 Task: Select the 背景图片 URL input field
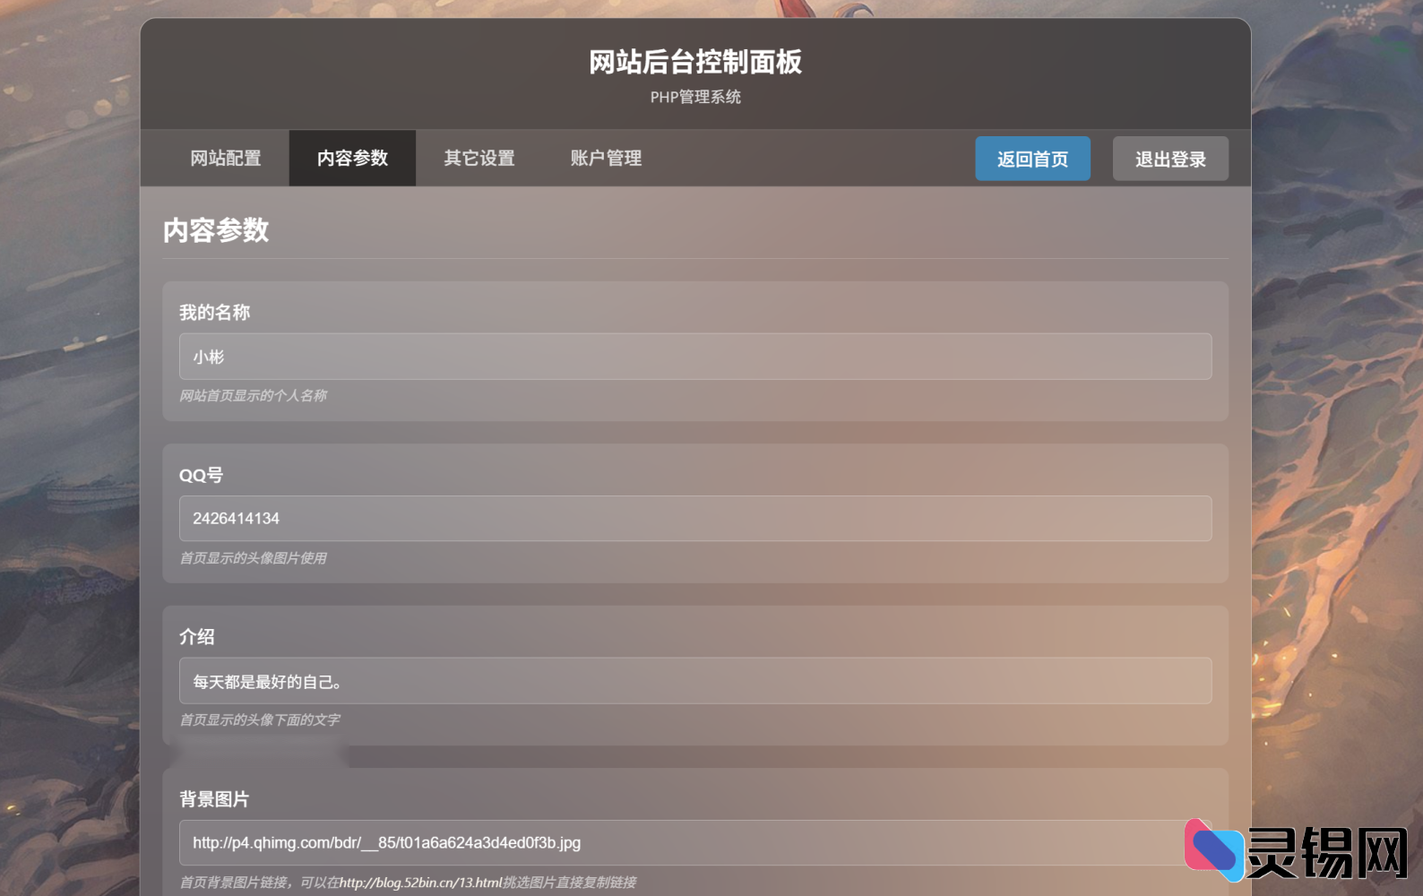(695, 843)
